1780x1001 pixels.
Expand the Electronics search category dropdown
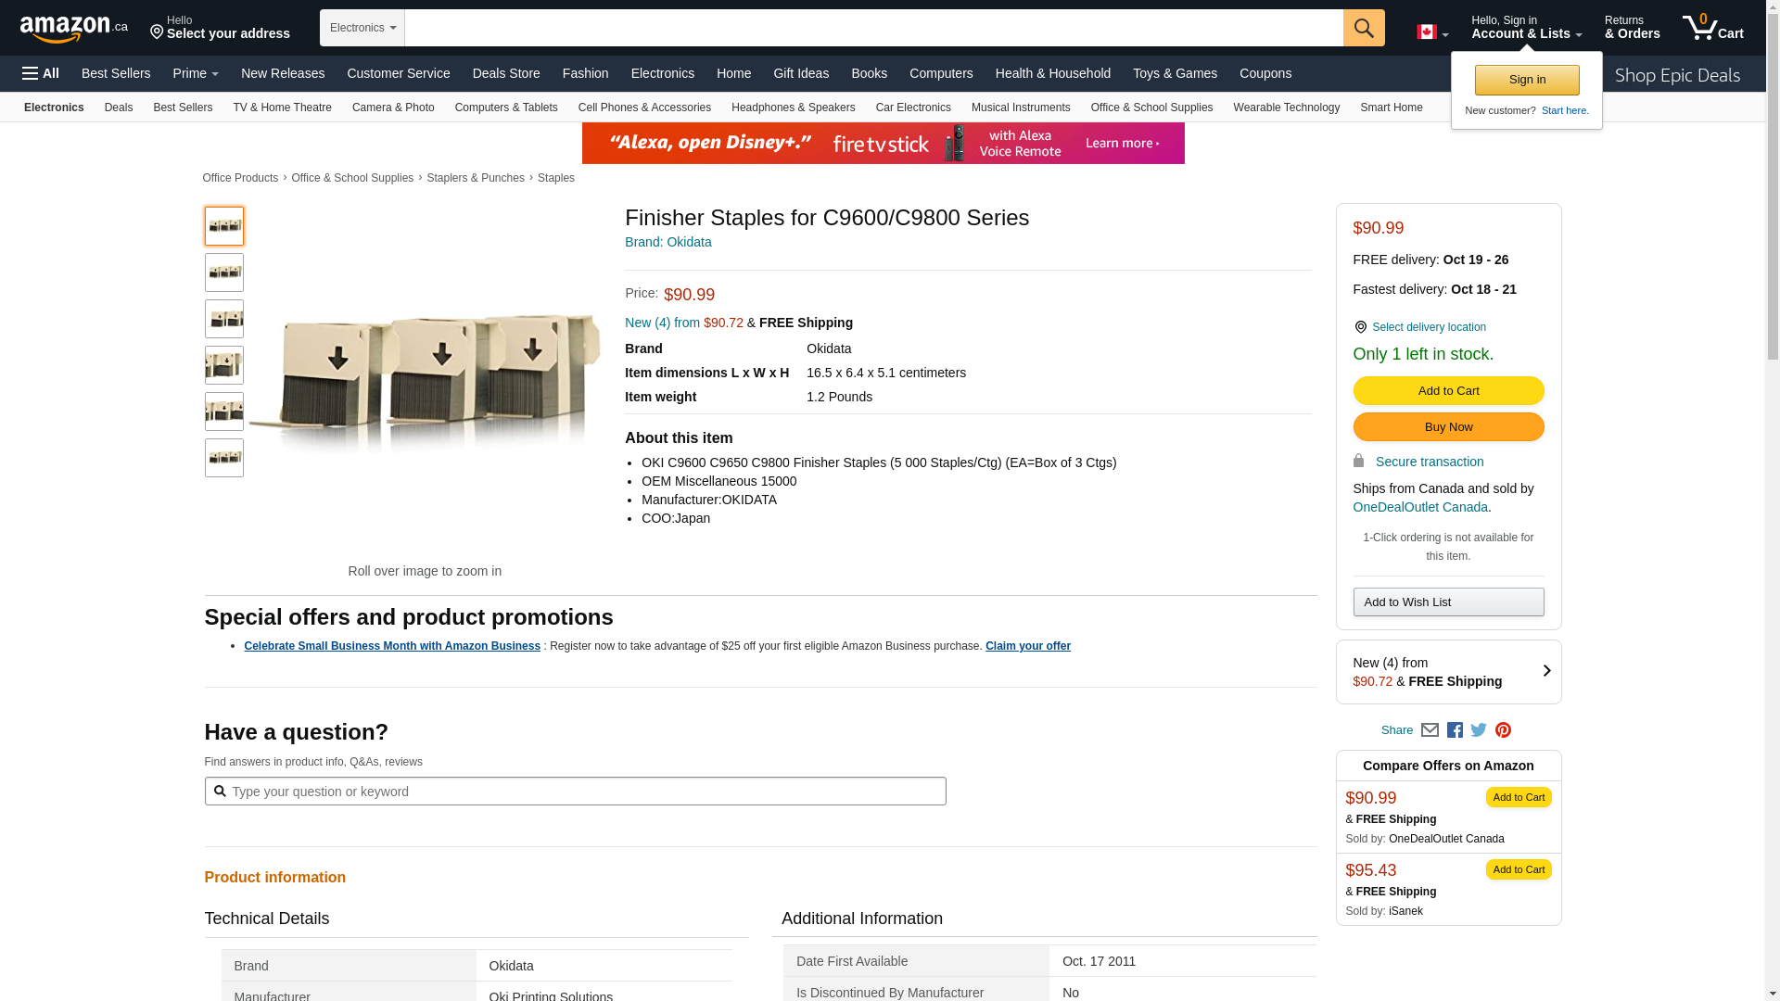click(x=362, y=28)
